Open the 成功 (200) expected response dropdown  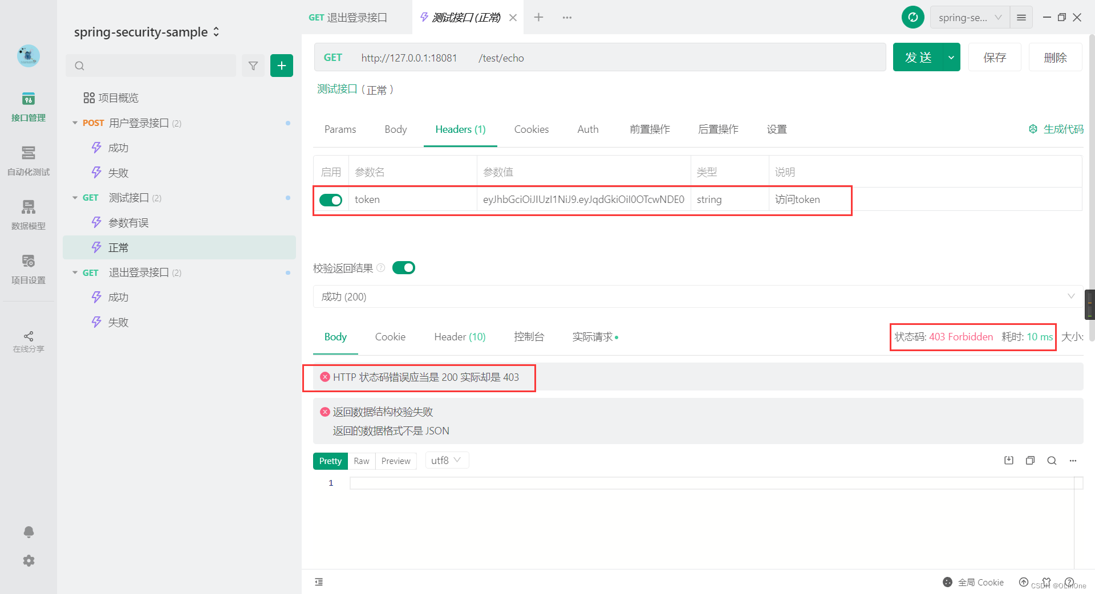point(1070,296)
